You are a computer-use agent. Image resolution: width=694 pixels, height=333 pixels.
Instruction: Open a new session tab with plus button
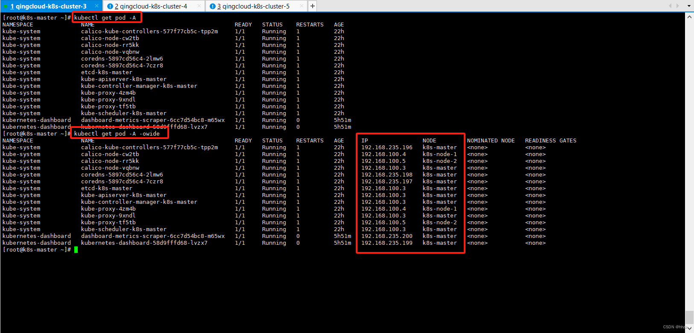[x=313, y=6]
